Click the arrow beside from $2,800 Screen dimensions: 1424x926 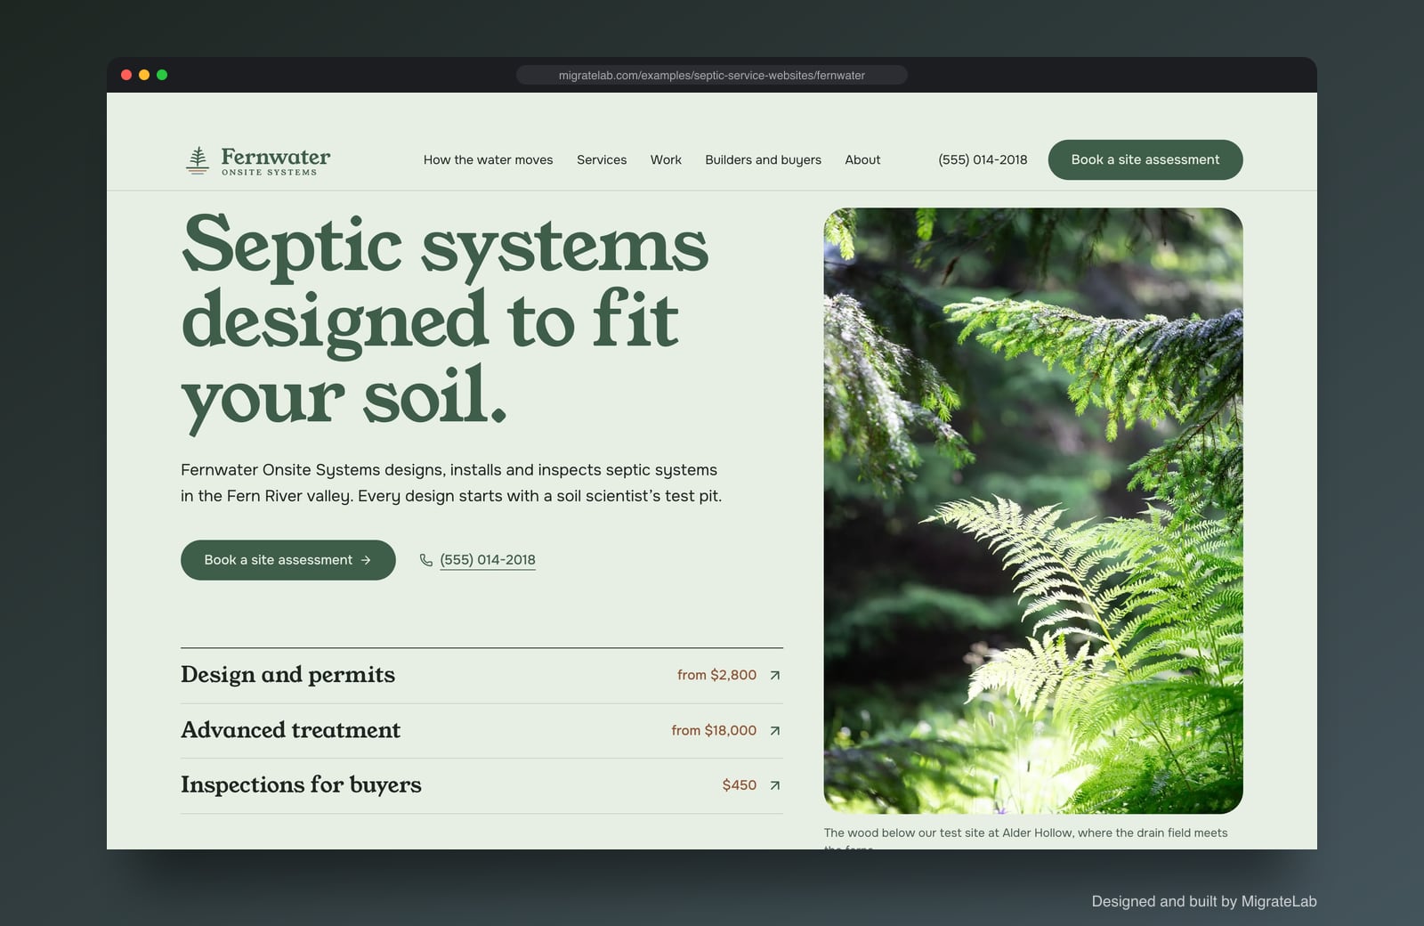pos(775,675)
